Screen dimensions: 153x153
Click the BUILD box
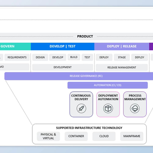coord(74,57)
